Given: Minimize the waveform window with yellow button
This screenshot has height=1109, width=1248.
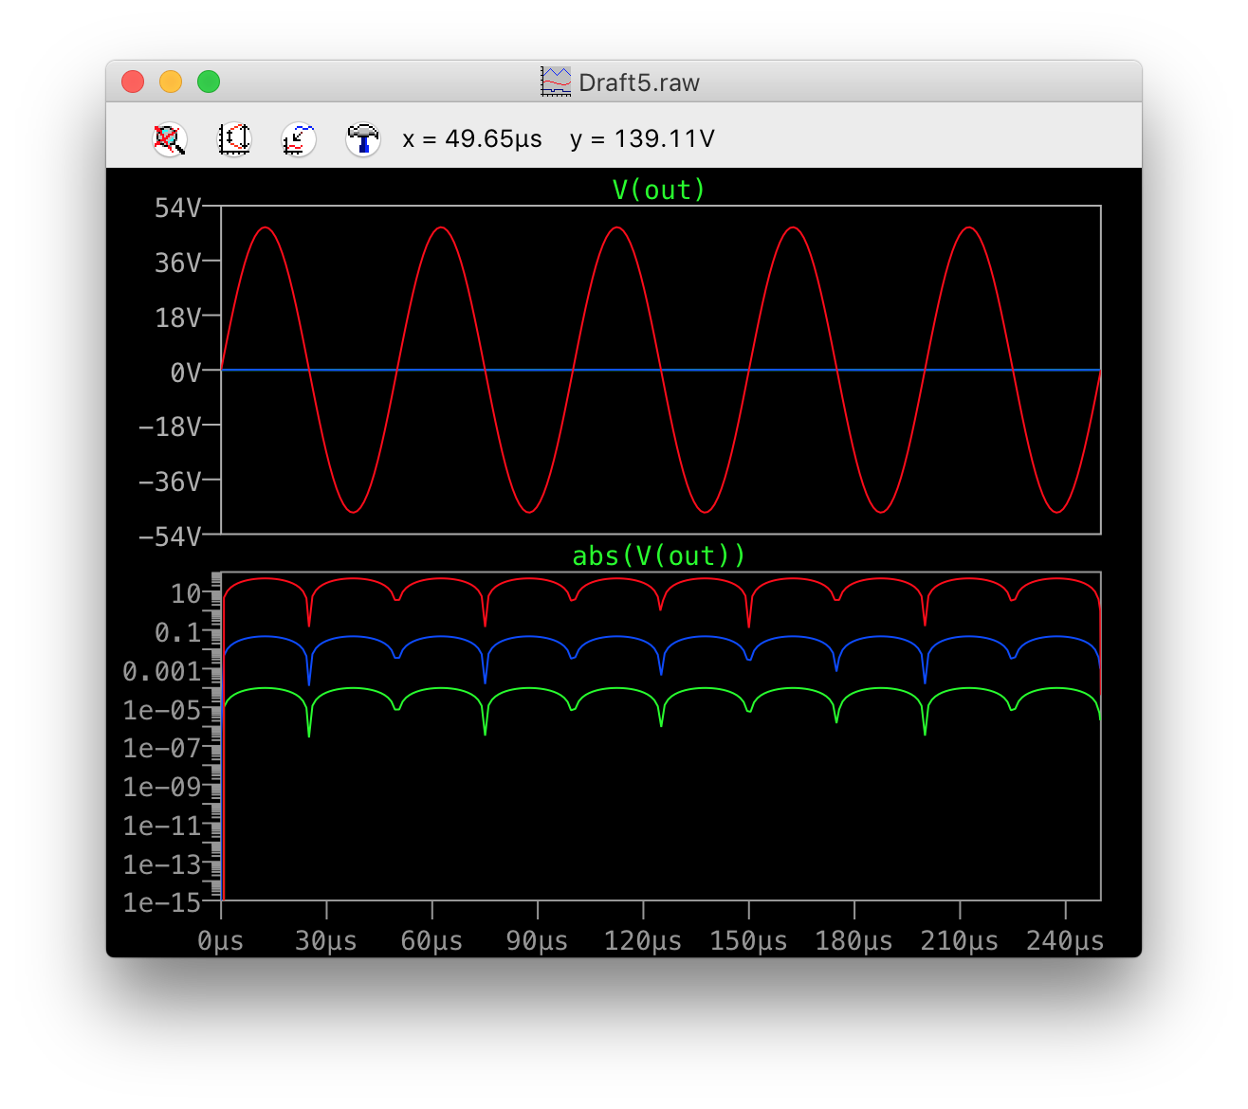Looking at the screenshot, I should pos(171,82).
